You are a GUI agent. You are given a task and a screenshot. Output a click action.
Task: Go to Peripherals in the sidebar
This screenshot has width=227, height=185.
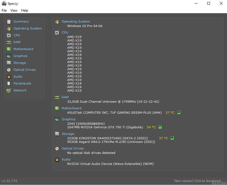coord(22,83)
